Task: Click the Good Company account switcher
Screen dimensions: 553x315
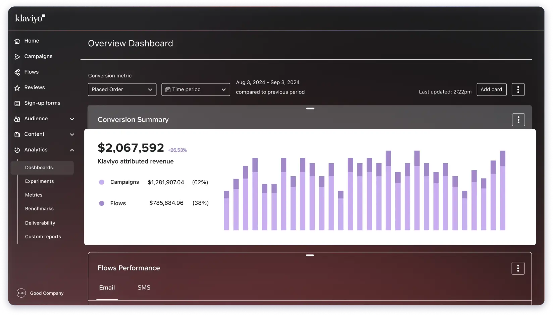Action: pos(40,293)
